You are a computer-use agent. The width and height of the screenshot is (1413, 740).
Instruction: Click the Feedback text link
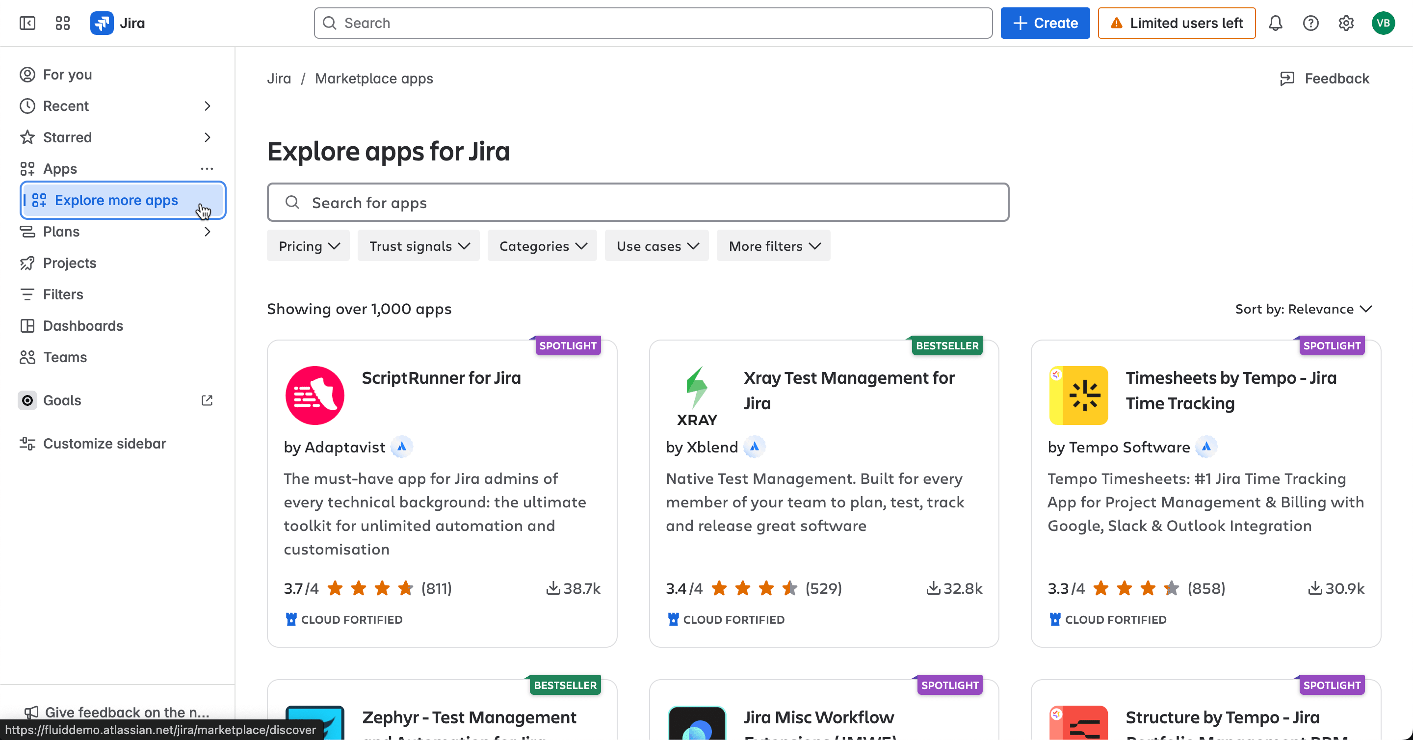1337,79
